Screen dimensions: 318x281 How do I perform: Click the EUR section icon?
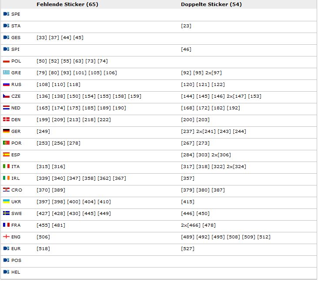(x=6, y=248)
